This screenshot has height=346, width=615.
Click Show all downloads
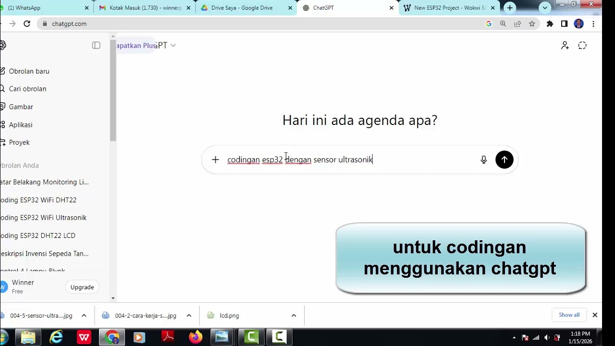click(x=569, y=315)
